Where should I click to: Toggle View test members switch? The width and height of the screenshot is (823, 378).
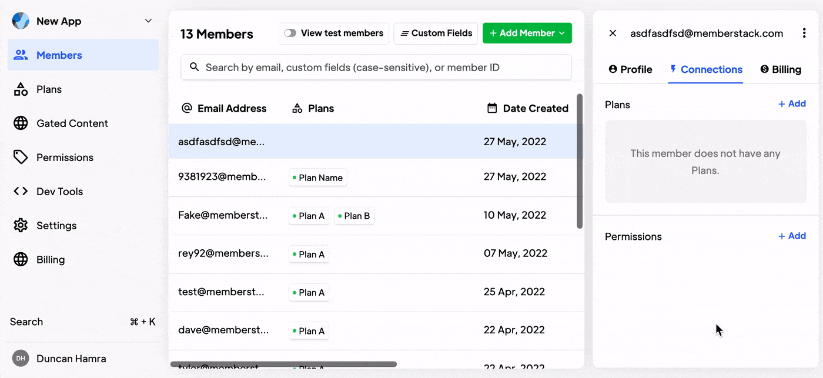click(x=290, y=34)
